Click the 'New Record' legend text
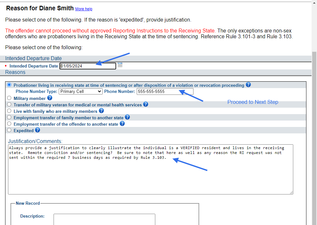The width and height of the screenshot is (317, 225). [x=28, y=203]
